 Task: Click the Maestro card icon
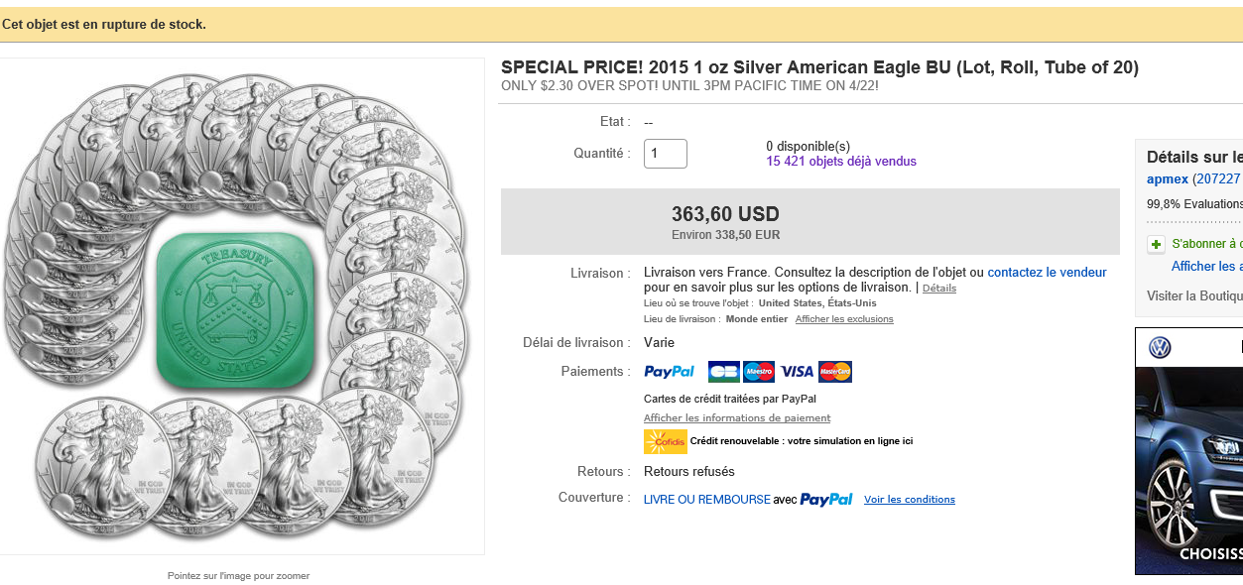759,372
